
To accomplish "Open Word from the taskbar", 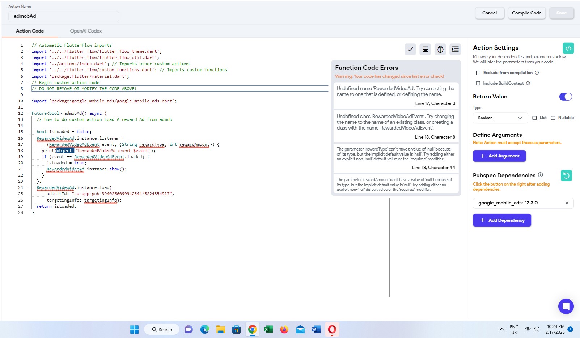I will click(316, 329).
